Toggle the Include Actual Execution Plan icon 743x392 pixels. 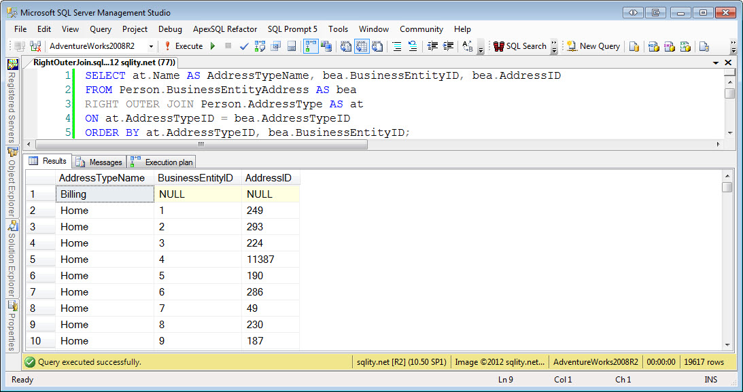point(311,46)
